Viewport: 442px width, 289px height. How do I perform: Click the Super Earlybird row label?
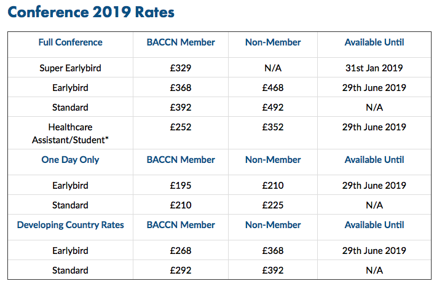[x=70, y=68]
